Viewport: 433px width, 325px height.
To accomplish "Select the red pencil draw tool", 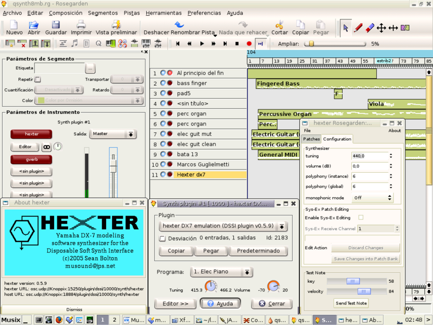I will tap(358, 28).
